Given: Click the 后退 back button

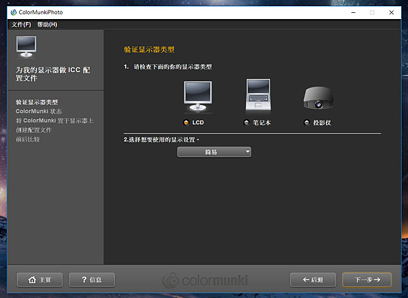Looking at the screenshot, I should [313, 280].
